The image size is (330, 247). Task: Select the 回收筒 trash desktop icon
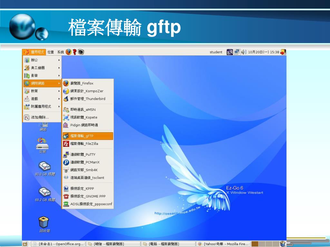click(x=44, y=224)
